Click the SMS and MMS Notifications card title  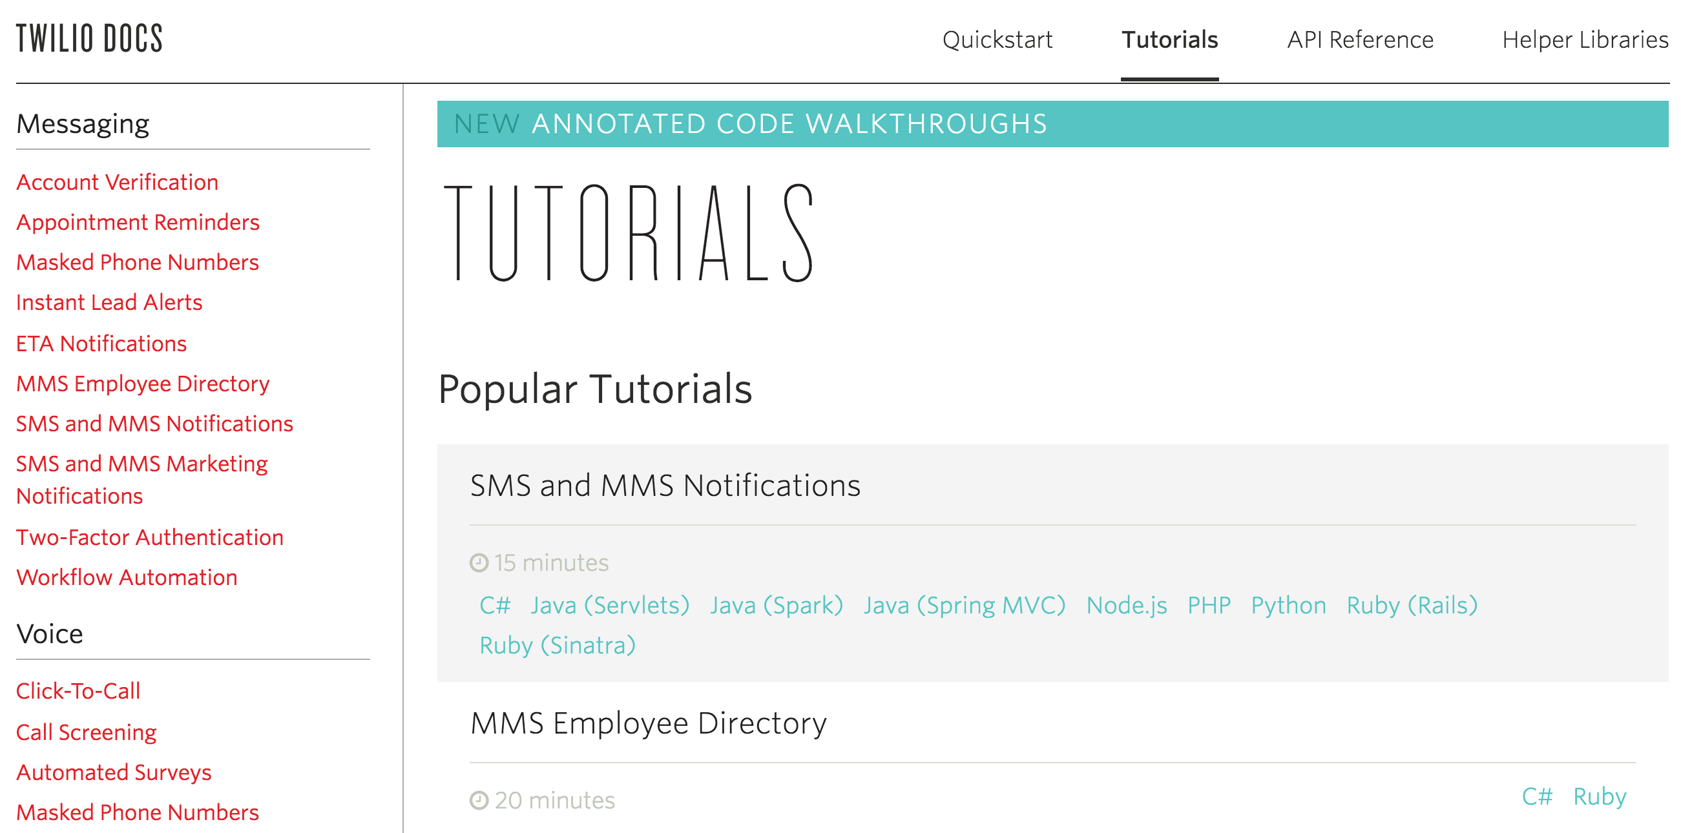click(x=665, y=486)
